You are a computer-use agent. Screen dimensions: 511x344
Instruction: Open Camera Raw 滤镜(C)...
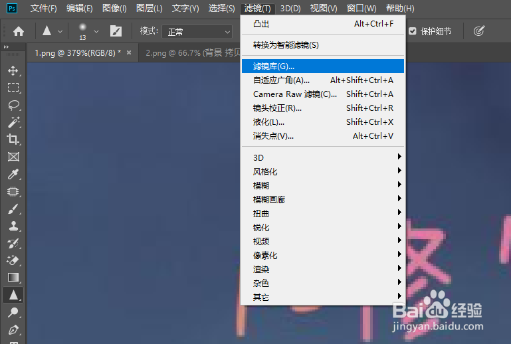pyautogui.click(x=323, y=94)
